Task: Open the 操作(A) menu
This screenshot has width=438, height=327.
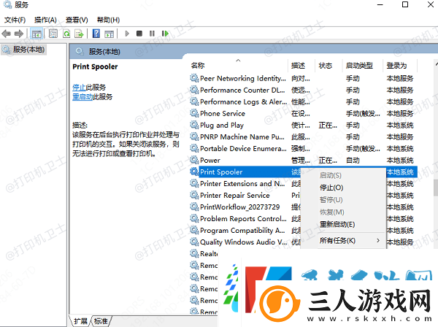Action: pos(45,20)
